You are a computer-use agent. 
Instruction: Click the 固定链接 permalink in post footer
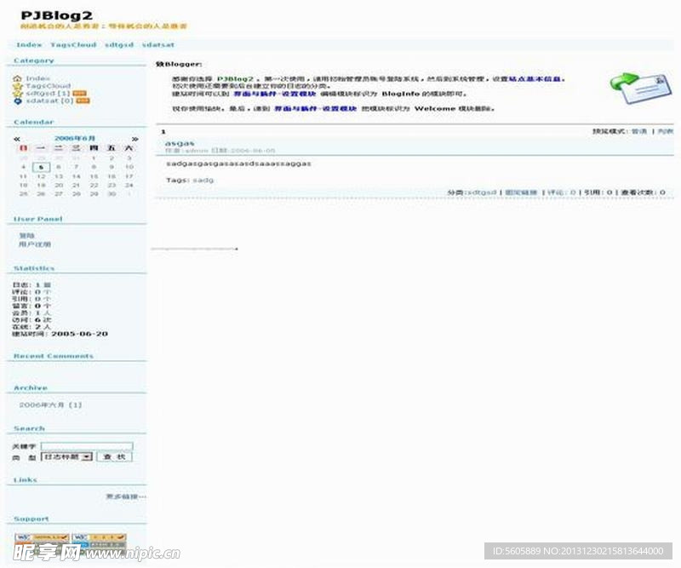tap(521, 192)
